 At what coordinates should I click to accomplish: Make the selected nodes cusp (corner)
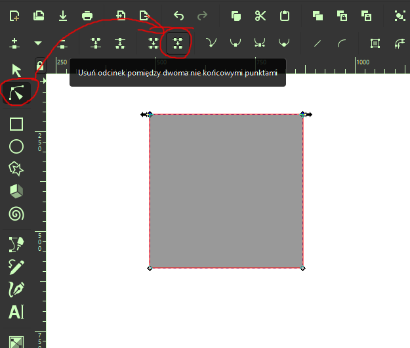coord(211,43)
